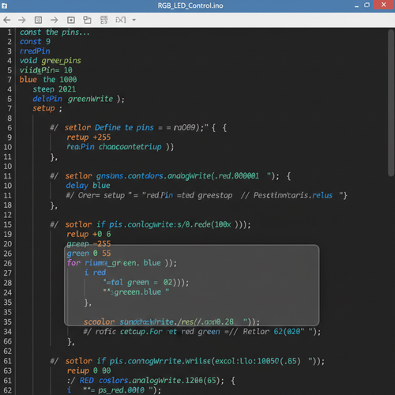
Task: Click gutter number beside 'greep -255' line
Action: pos(8,243)
